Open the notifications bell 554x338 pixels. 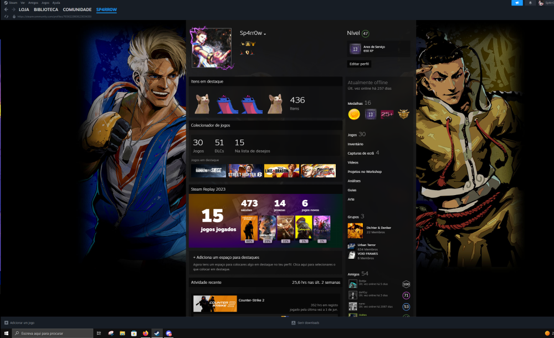coord(530,3)
